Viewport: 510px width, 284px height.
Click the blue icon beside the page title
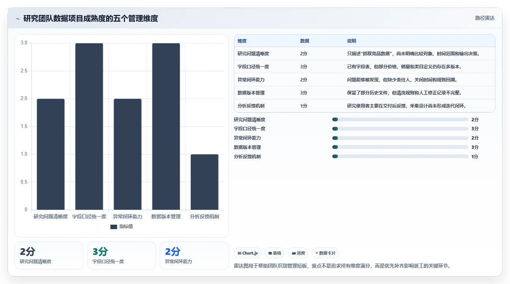click(x=18, y=19)
